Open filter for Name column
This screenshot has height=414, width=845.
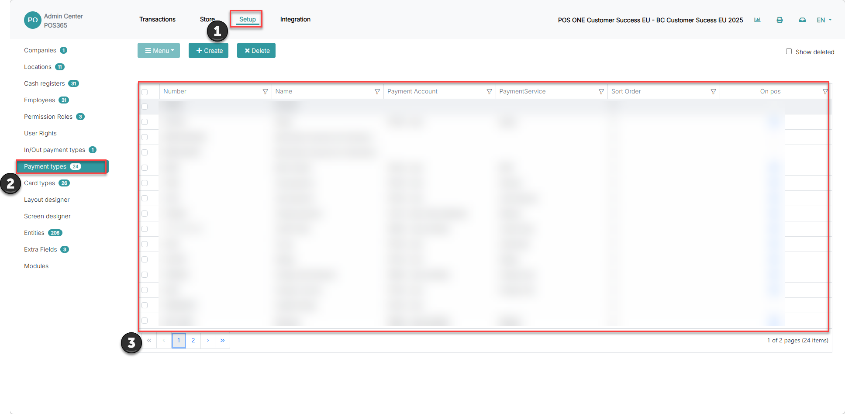tap(377, 92)
